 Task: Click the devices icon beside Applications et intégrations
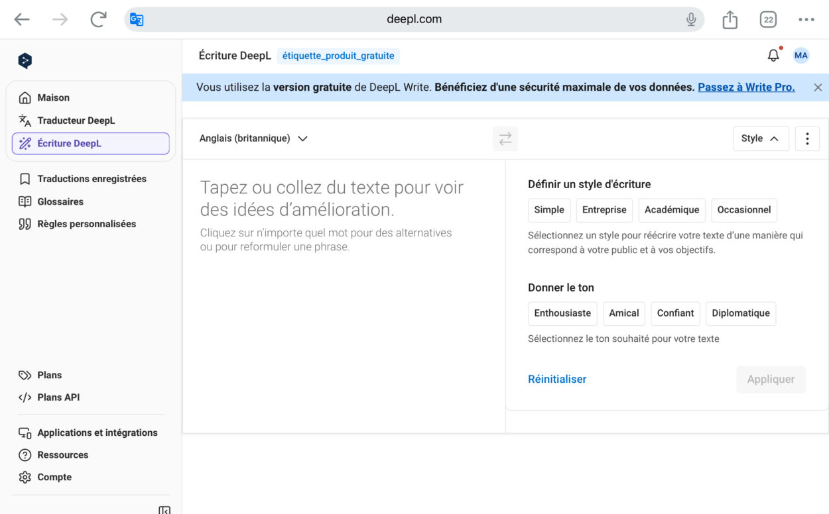pyautogui.click(x=25, y=433)
